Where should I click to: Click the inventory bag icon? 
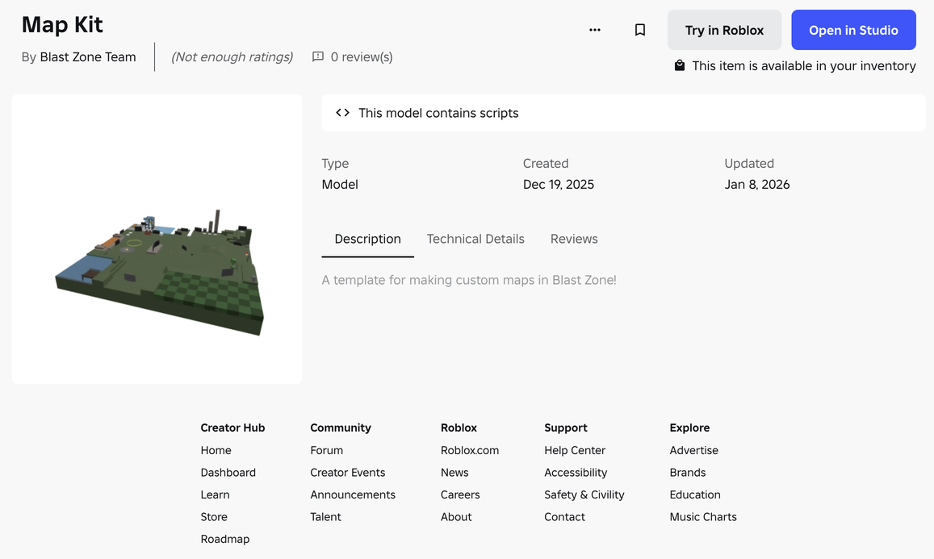(680, 66)
